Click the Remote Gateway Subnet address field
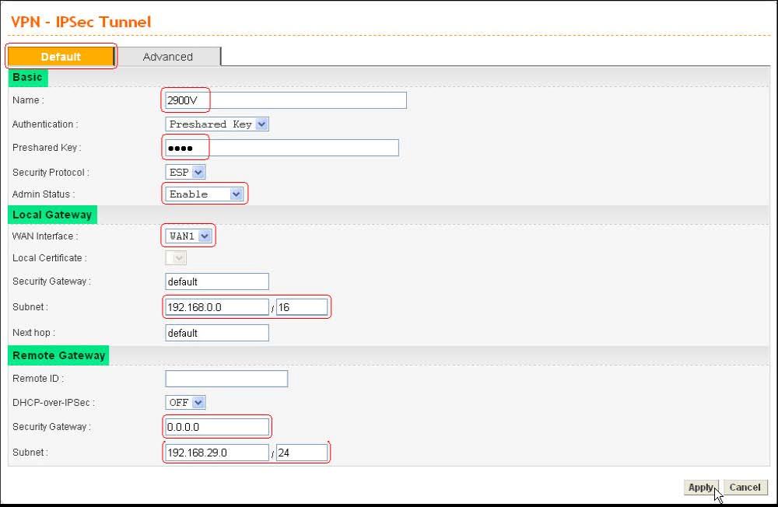778x507 pixels. point(217,453)
